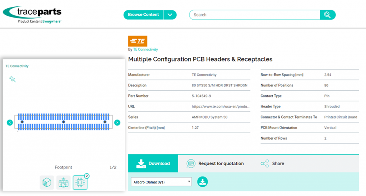Focus the Search input field

(x=254, y=15)
